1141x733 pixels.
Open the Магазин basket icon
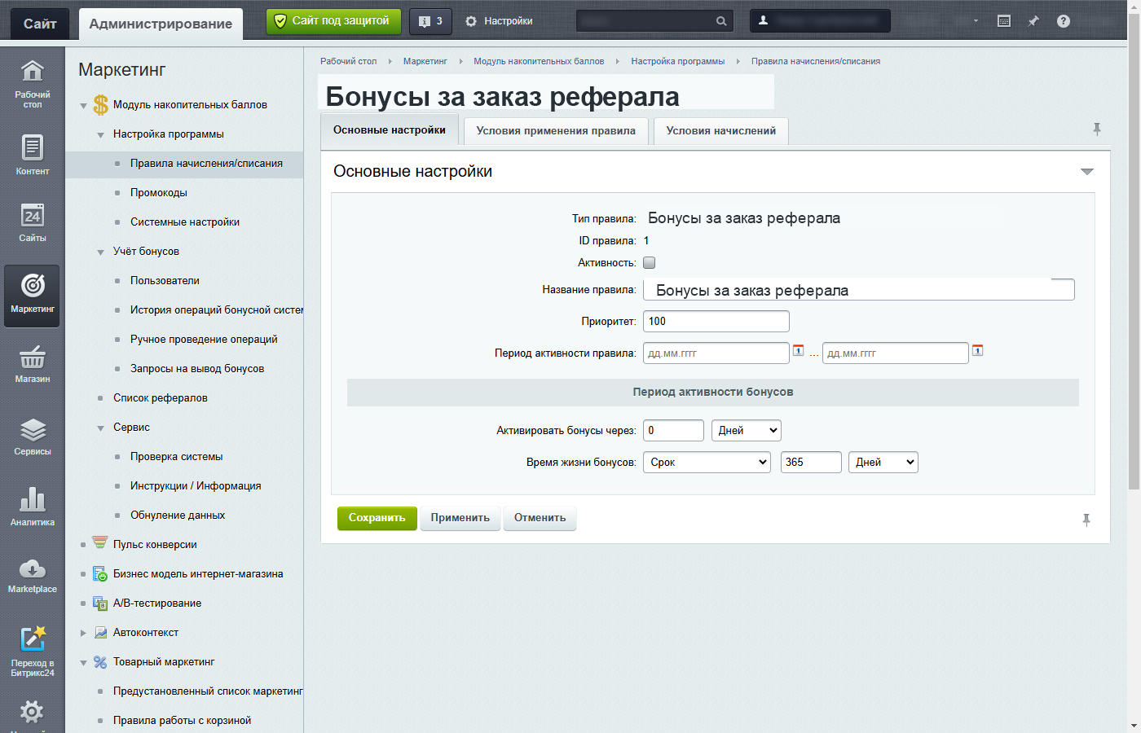(x=33, y=363)
